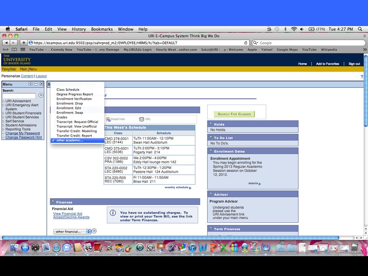The height and width of the screenshot is (276, 368).
Task: Click the menu search go arrow
Action: click(x=41, y=95)
